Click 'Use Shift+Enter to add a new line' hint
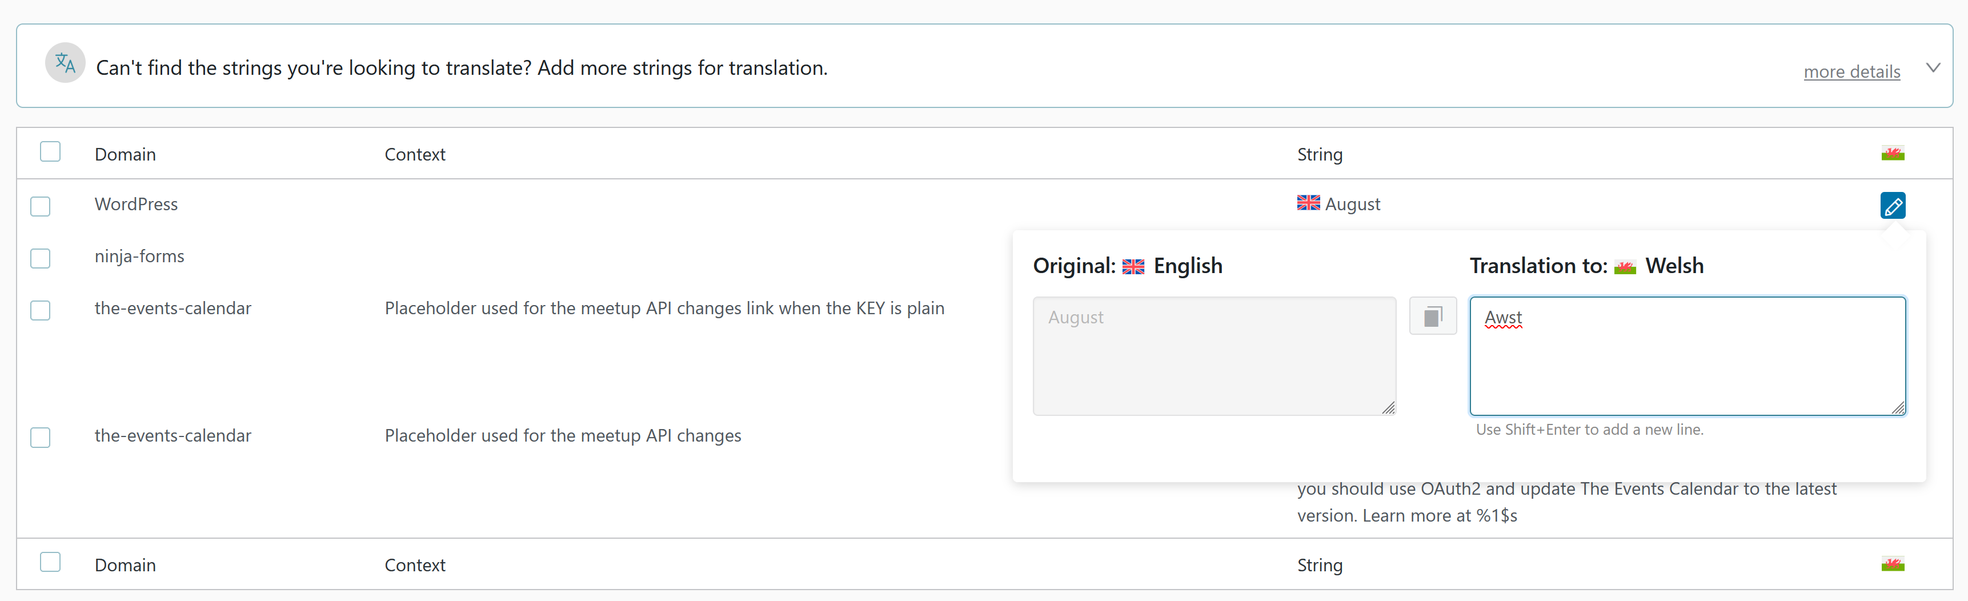Image resolution: width=1968 pixels, height=601 pixels. tap(1589, 429)
